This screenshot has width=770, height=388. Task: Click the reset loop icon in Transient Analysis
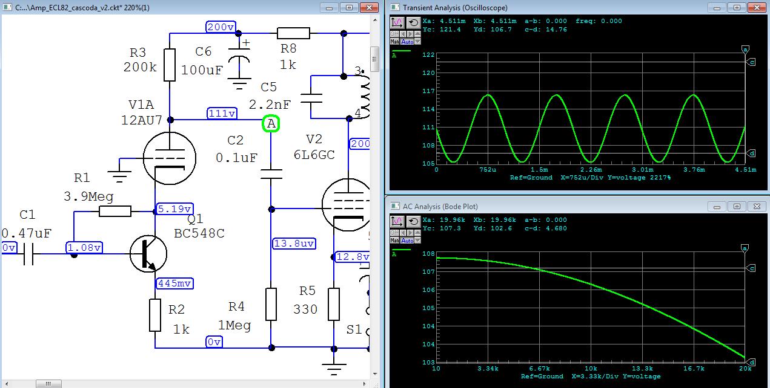tap(414, 22)
